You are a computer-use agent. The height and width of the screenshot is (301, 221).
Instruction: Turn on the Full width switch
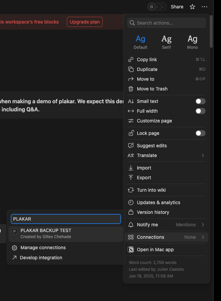(x=200, y=111)
